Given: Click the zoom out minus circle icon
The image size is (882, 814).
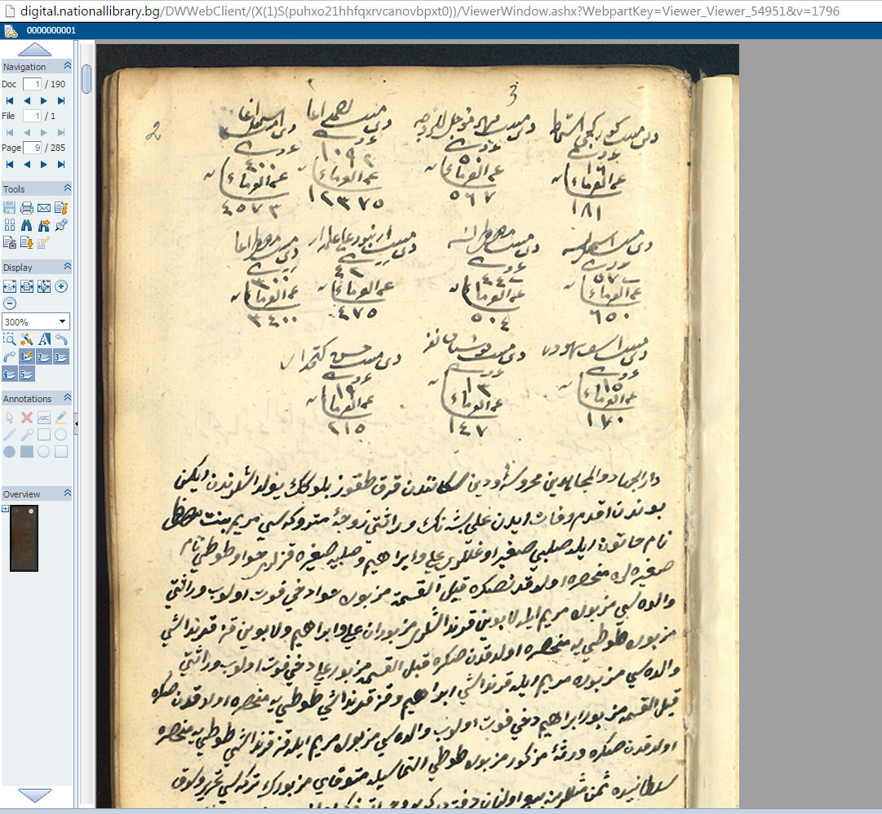Looking at the screenshot, I should point(10,303).
